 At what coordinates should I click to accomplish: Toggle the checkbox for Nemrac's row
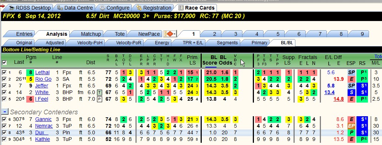[x=4, y=126]
